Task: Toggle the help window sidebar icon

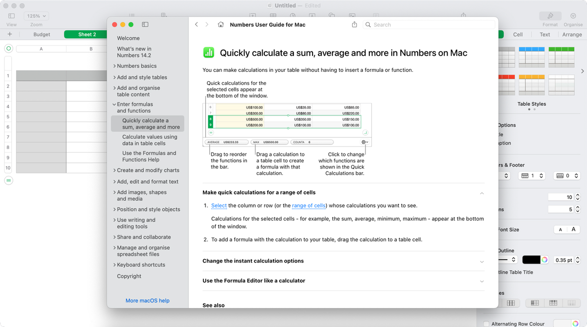Action: [145, 24]
